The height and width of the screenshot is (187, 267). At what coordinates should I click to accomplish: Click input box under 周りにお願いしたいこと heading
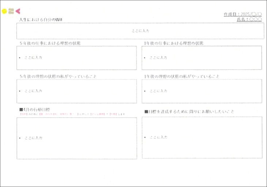[202, 138]
